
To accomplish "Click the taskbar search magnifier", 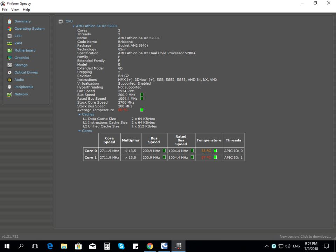I will click(x=21, y=246).
